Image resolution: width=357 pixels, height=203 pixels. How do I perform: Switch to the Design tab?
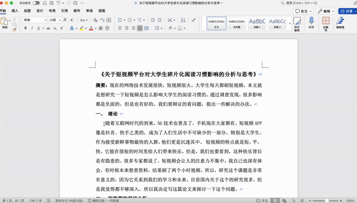tap(40, 11)
